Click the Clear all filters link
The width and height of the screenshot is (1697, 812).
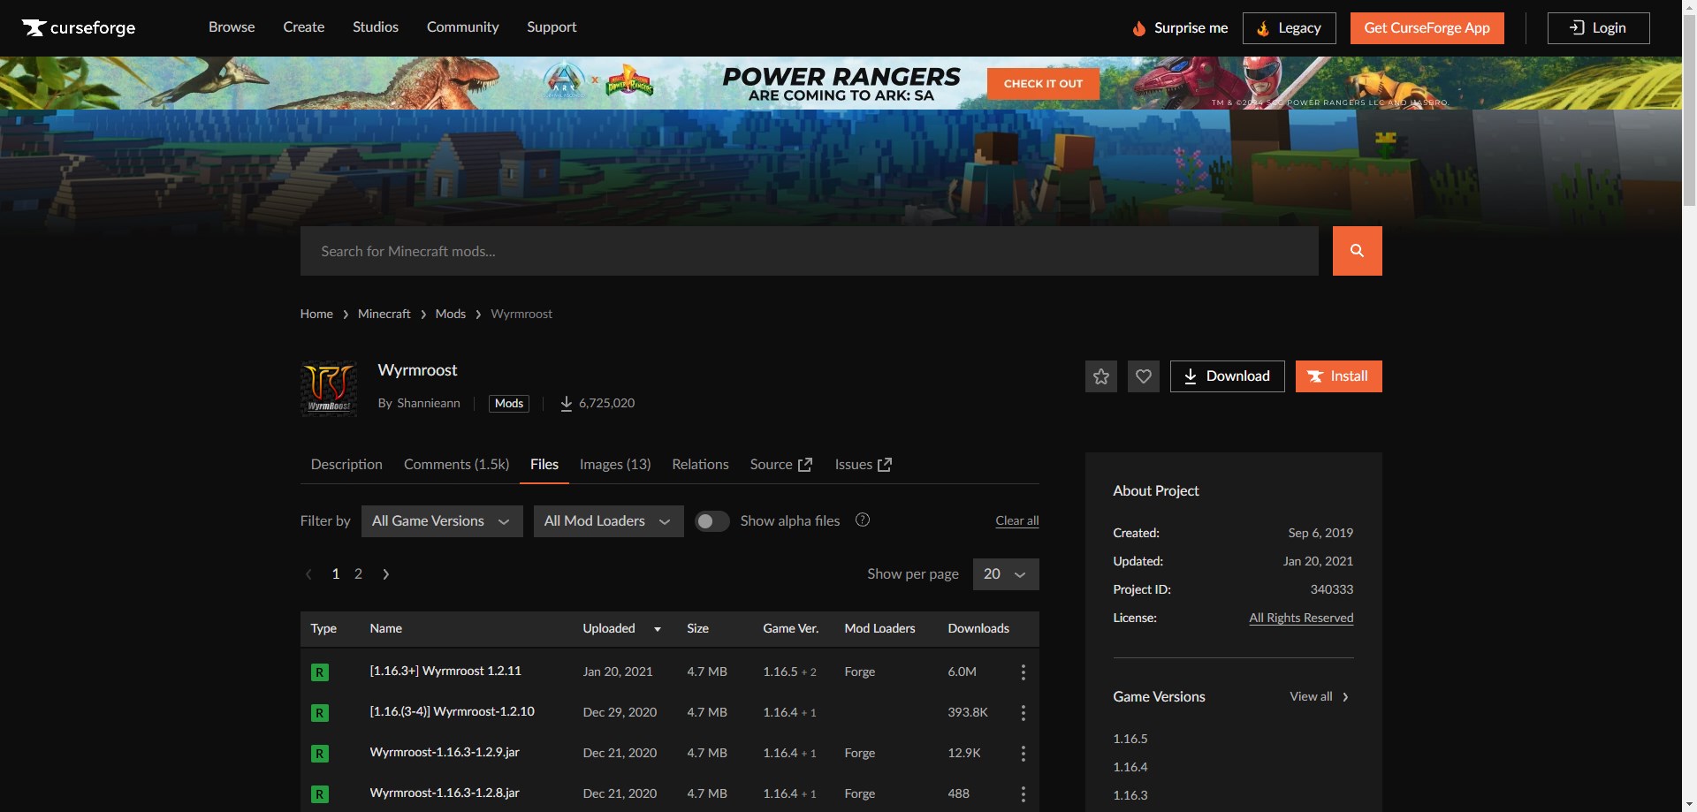coord(1016,521)
